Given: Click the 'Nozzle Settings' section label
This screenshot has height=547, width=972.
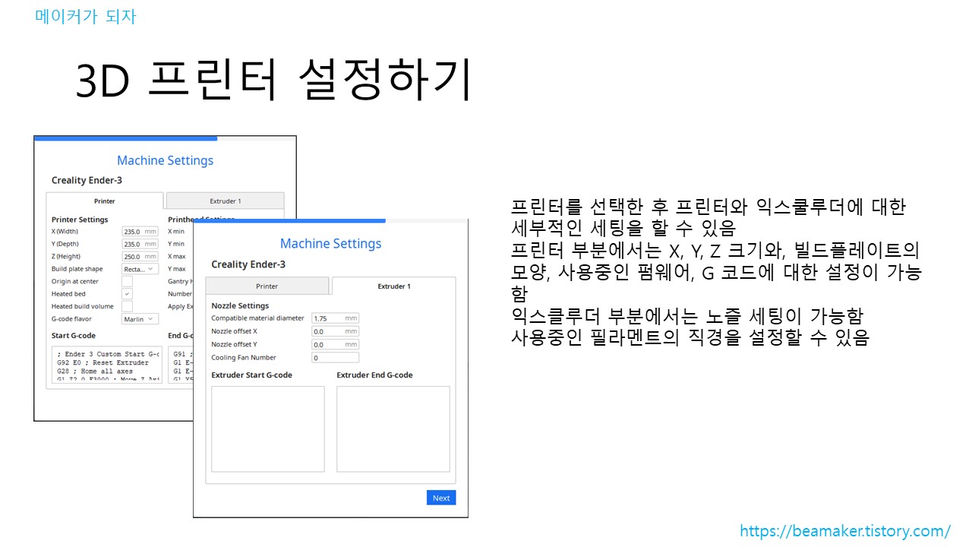Looking at the screenshot, I should coord(240,305).
